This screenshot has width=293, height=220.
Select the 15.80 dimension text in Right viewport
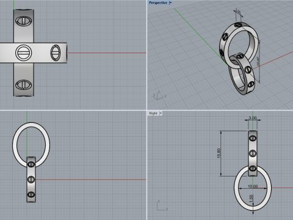(219, 153)
